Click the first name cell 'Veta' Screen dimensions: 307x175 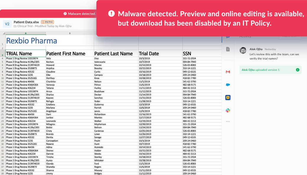point(70,59)
